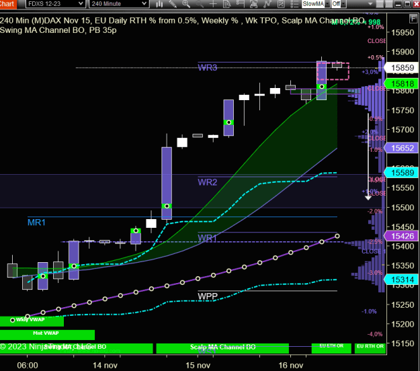Click the Scalp MA Channel BO green bar

click(x=222, y=348)
